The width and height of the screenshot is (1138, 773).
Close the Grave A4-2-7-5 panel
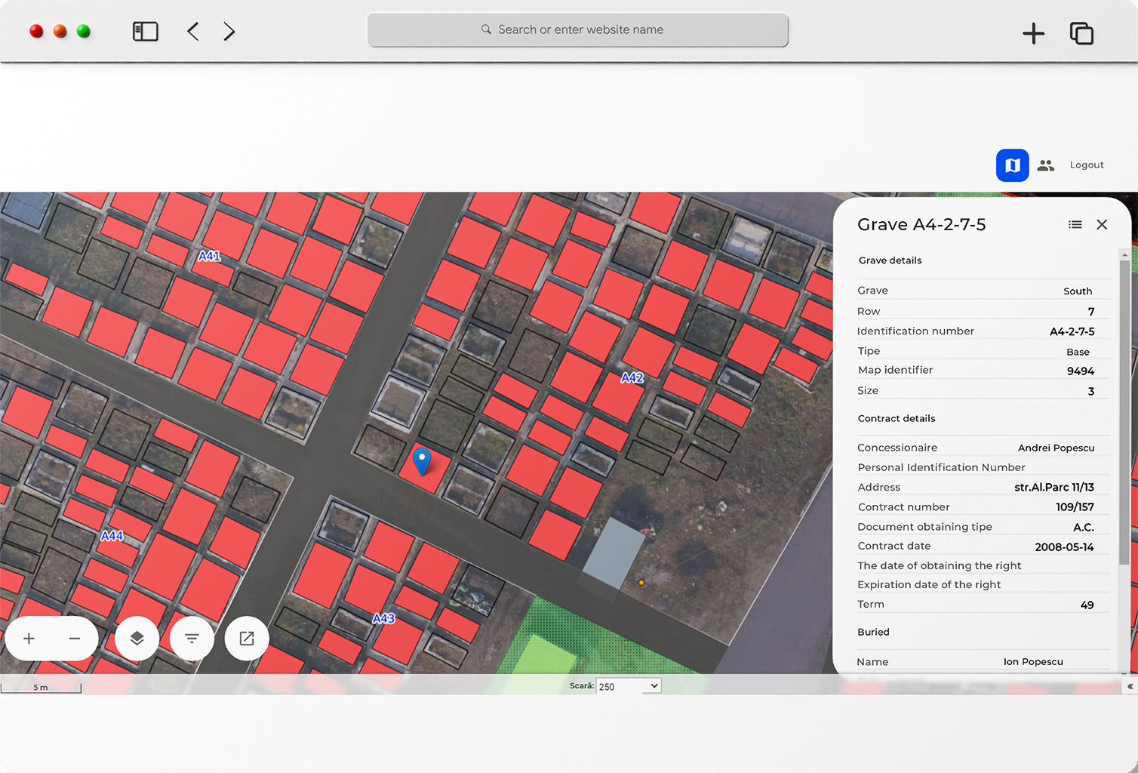pyautogui.click(x=1102, y=225)
